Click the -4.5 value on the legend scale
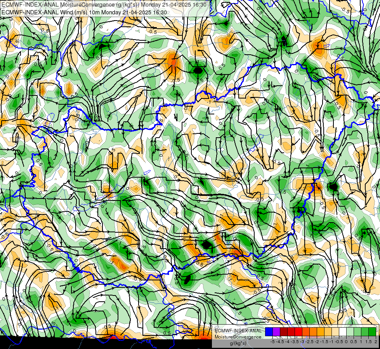The height and width of the screenshot is (349, 380). 280,342
